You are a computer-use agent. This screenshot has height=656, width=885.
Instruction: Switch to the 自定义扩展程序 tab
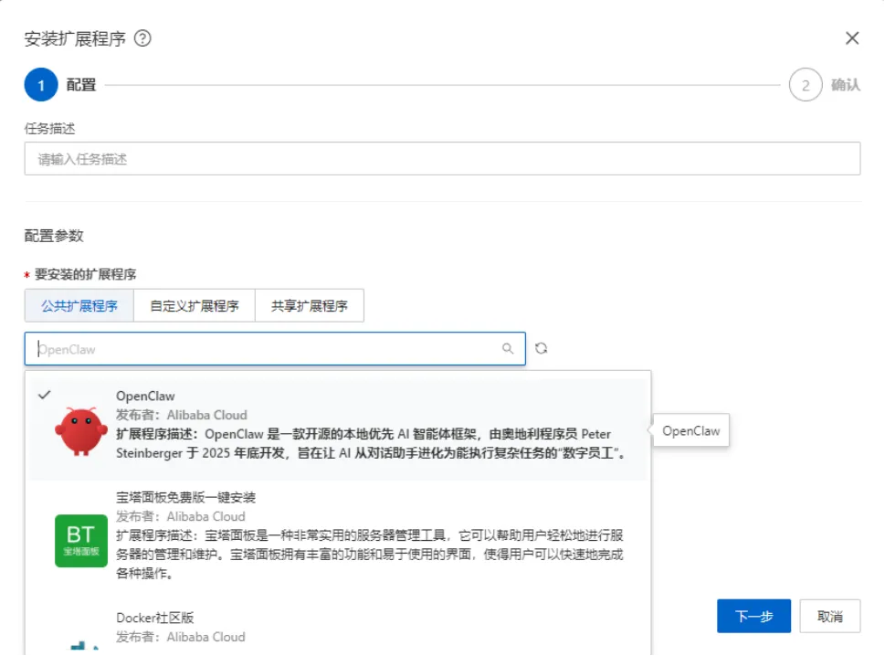pos(195,305)
